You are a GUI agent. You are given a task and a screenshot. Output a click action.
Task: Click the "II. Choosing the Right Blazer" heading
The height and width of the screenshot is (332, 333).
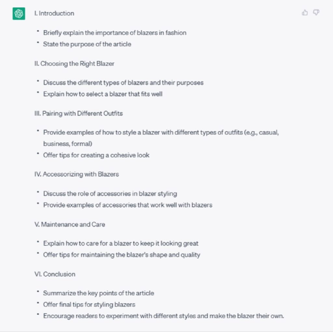(x=74, y=64)
